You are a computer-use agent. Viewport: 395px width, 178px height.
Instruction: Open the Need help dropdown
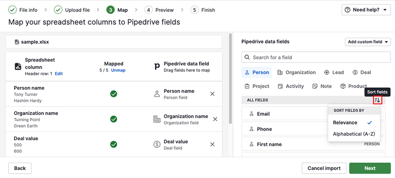pos(366,10)
